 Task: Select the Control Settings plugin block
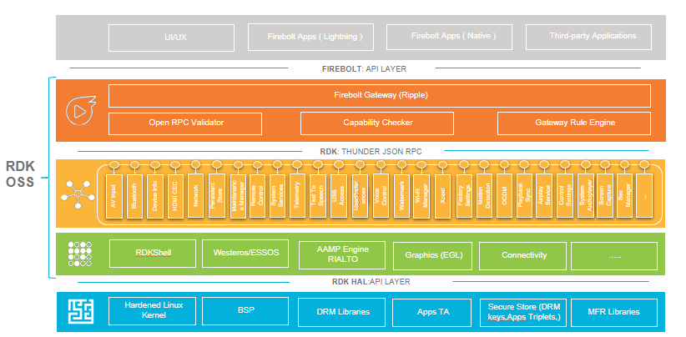[x=564, y=196]
